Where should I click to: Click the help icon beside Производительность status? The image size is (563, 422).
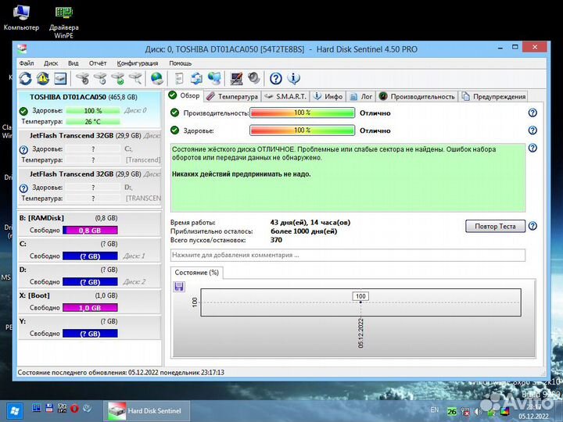(533, 113)
